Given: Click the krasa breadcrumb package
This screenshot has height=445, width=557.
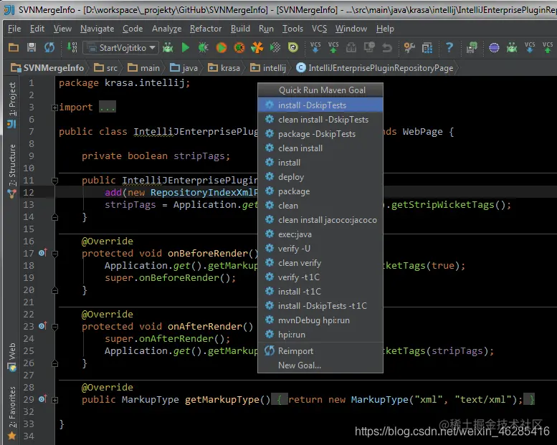Looking at the screenshot, I should [x=224, y=68].
